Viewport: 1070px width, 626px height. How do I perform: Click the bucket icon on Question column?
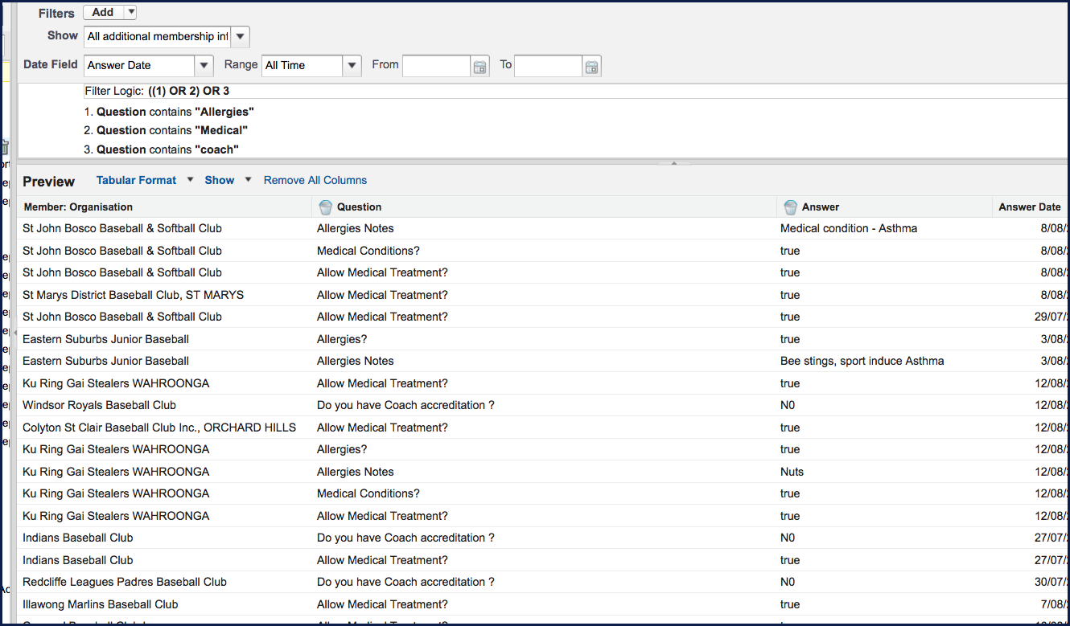pos(326,207)
